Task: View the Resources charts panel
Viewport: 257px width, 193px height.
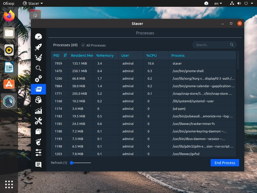Action: coord(38,110)
